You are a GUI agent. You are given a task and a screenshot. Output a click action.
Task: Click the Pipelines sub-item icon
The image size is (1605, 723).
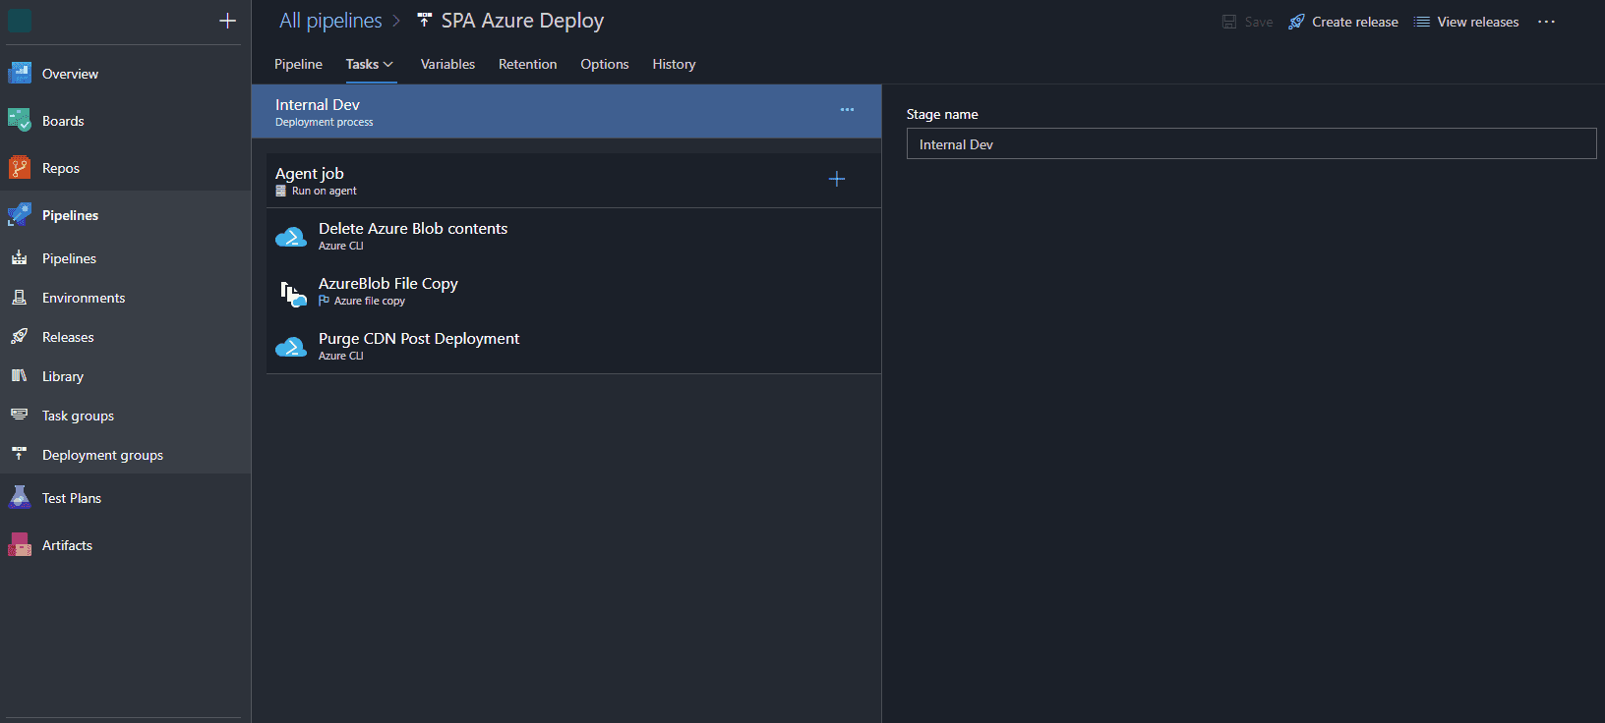tap(19, 257)
